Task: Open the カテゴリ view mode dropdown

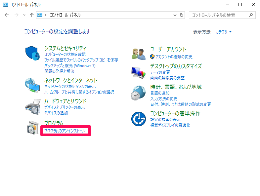Action: point(224,32)
